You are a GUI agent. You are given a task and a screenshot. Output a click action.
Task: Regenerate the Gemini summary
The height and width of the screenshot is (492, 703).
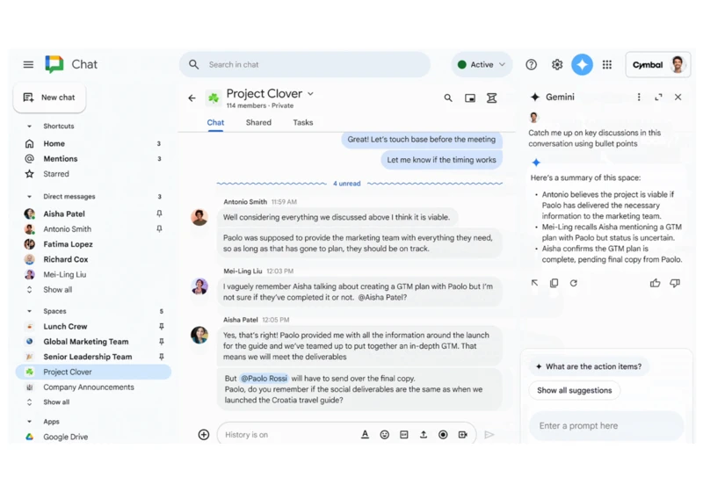(x=574, y=283)
